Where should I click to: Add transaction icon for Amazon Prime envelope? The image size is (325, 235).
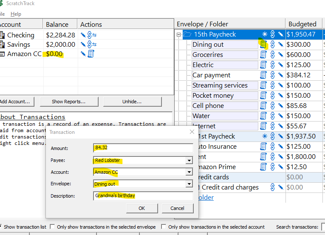tap(263, 167)
